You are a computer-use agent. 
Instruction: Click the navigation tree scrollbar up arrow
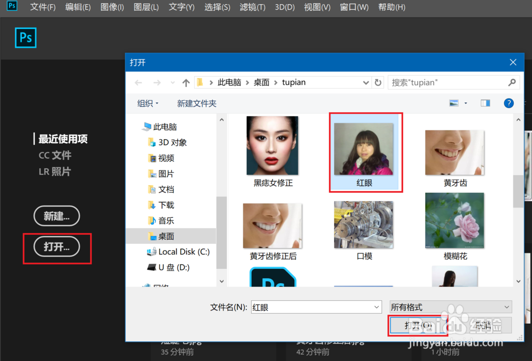pos(221,120)
